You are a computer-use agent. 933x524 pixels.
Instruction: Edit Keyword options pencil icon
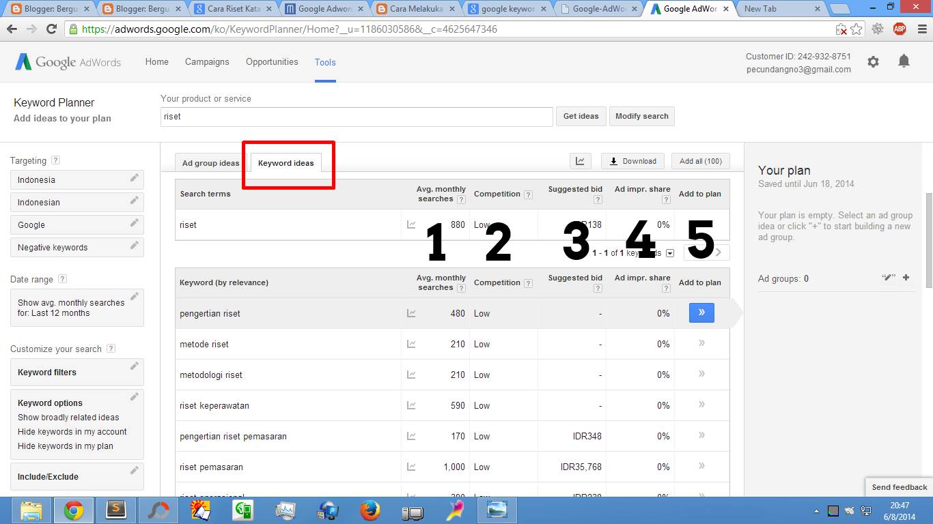[x=135, y=397]
